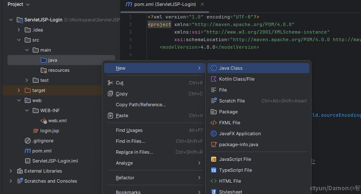Click the JSP icon next to login.jsp
This screenshot has height=194, width=361.
35,131
